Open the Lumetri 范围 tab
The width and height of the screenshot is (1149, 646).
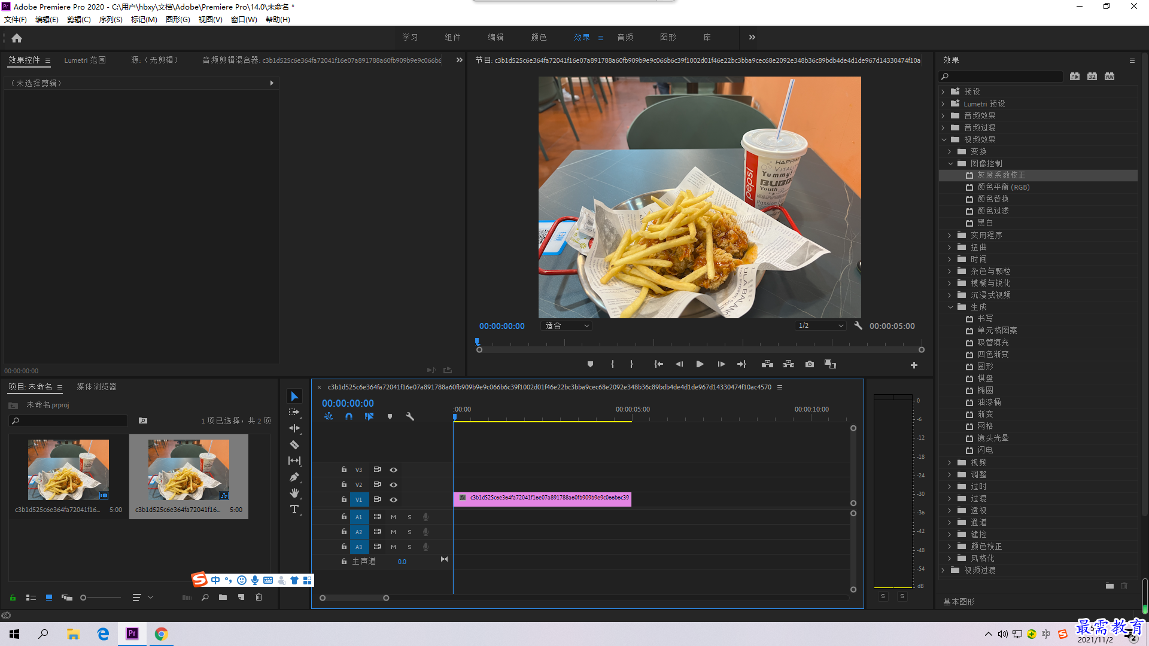(x=85, y=60)
